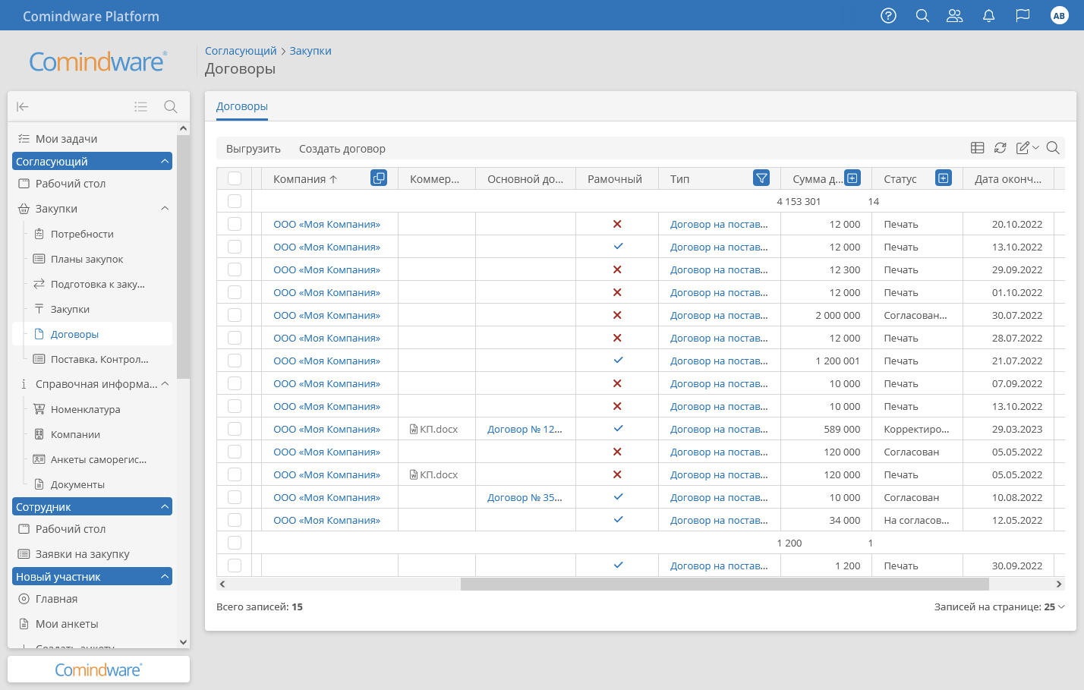This screenshot has height=690, width=1084.
Task: Open Рабочий стол under Согласующий
Action: click(70, 184)
